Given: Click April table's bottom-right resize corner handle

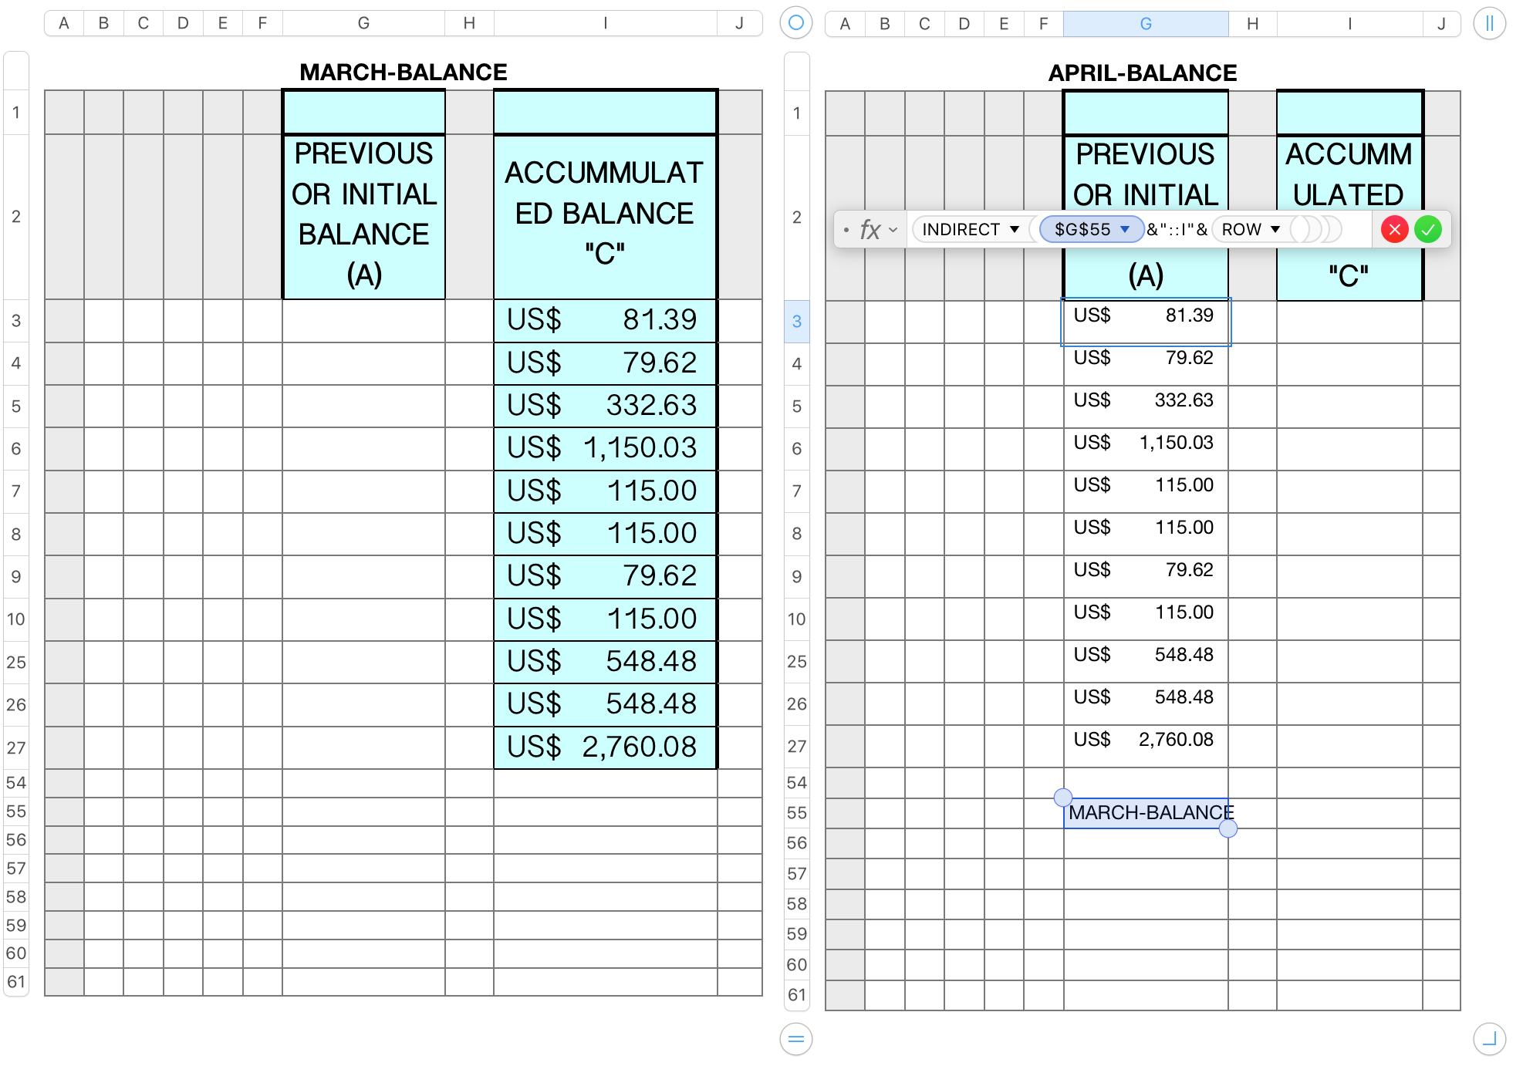Looking at the screenshot, I should tap(1489, 1039).
